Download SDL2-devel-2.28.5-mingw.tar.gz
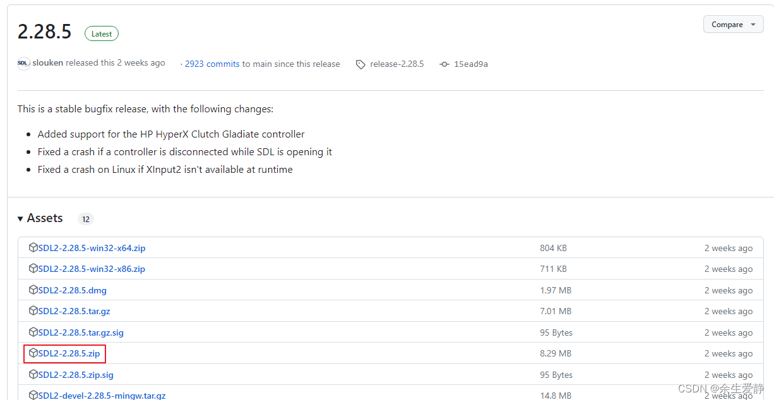This screenshot has height=400, width=774. pyautogui.click(x=102, y=396)
